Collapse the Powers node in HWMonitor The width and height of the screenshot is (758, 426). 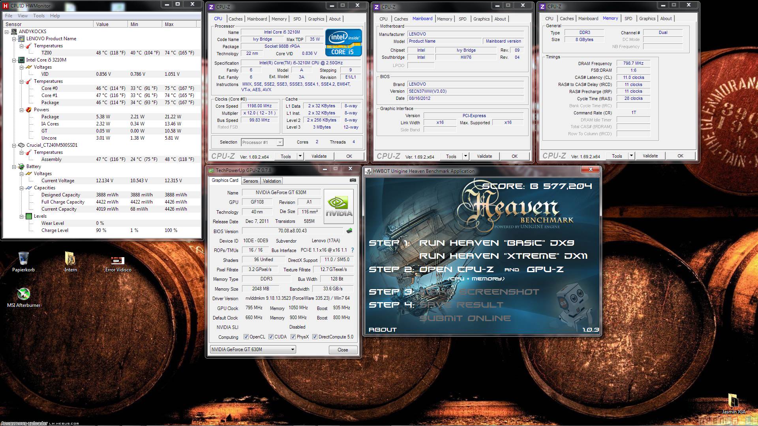point(22,110)
